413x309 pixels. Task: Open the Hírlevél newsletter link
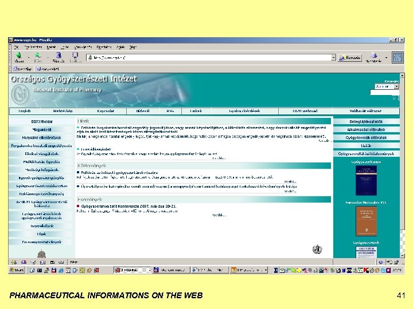(x=143, y=111)
